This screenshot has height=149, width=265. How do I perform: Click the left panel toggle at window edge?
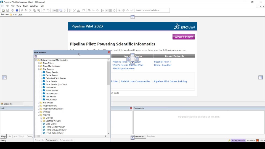tap(4, 78)
